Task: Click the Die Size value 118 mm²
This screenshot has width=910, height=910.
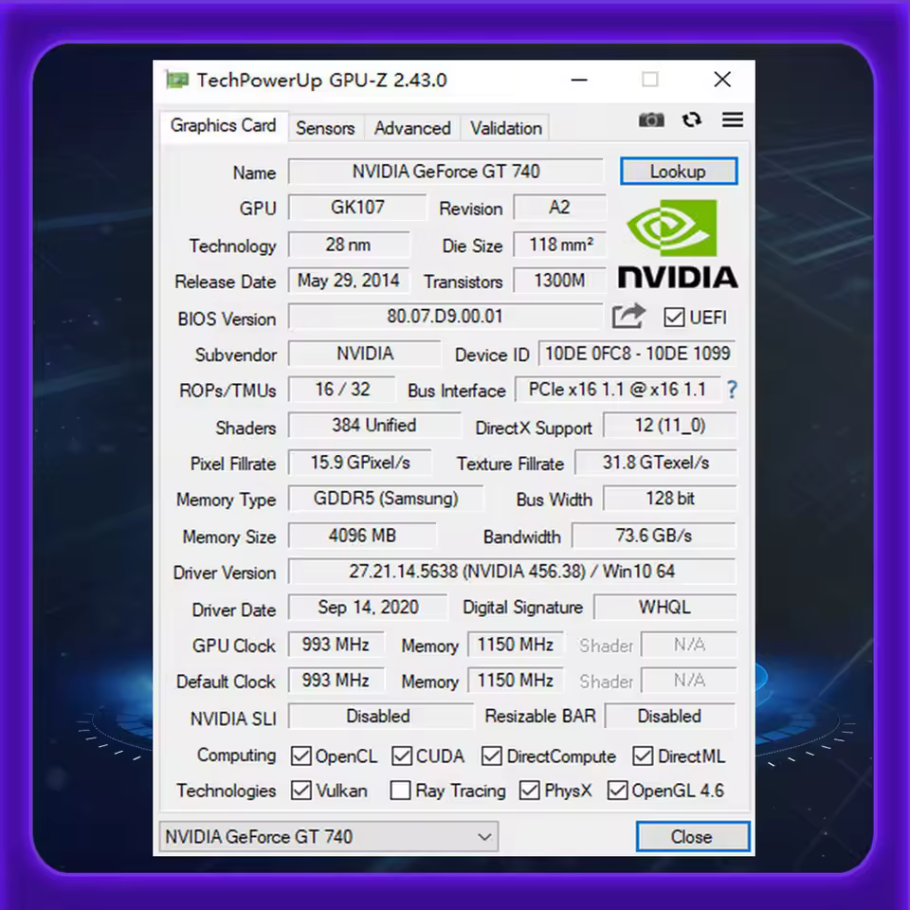Action: coord(560,245)
